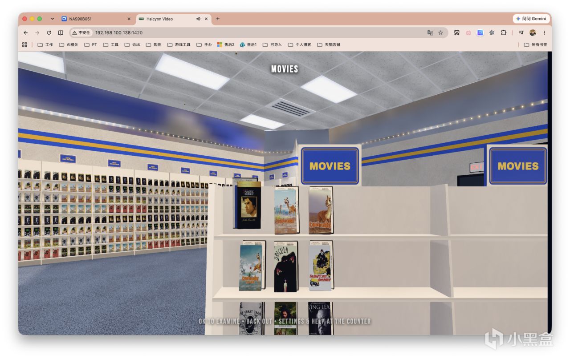Switch to the NAS908051 tab
The image size is (570, 359).
[96, 19]
